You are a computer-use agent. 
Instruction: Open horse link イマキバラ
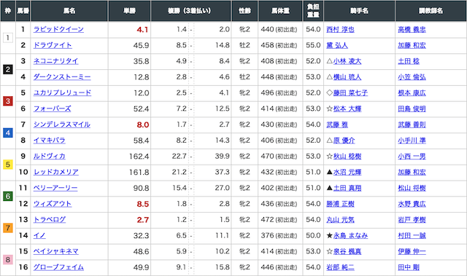(x=49, y=141)
